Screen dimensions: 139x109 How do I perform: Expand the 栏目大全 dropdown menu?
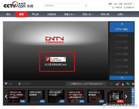(88, 14)
